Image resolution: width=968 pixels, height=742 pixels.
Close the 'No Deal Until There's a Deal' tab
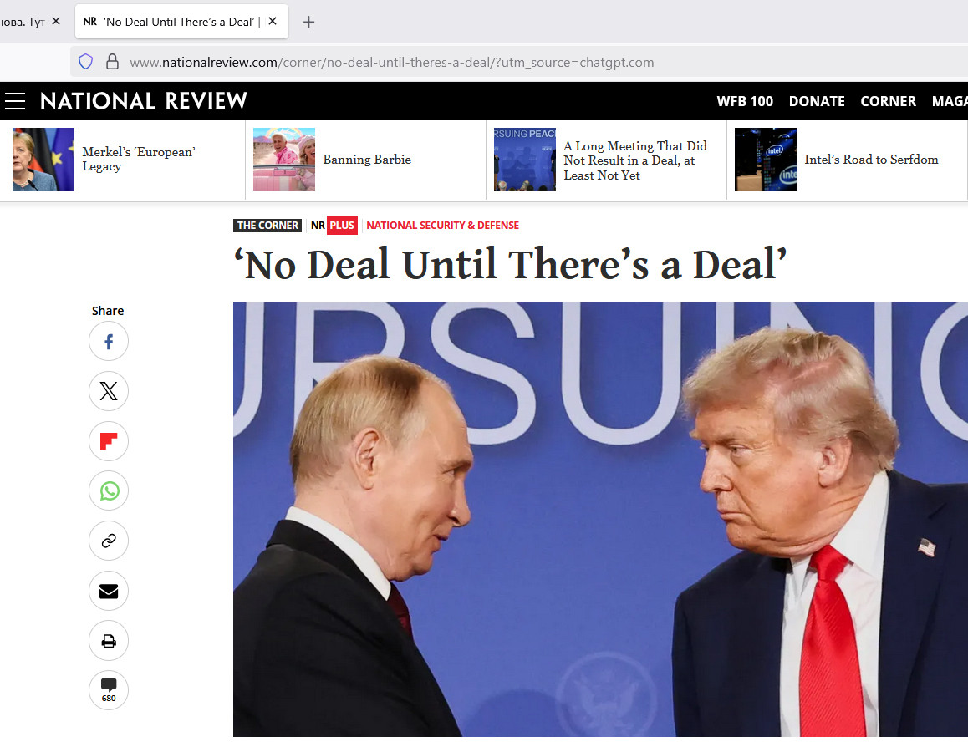tap(273, 21)
